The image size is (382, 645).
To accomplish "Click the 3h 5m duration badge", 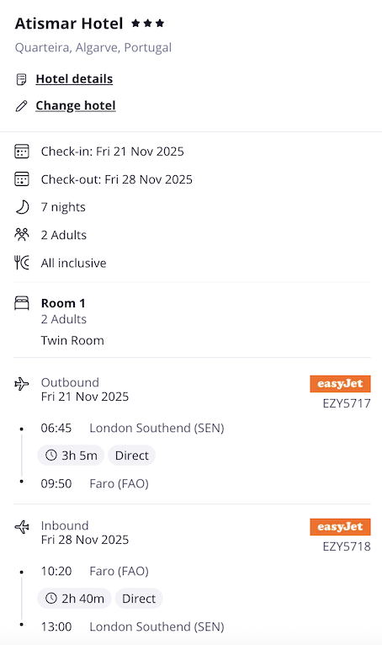I will 71,456.
